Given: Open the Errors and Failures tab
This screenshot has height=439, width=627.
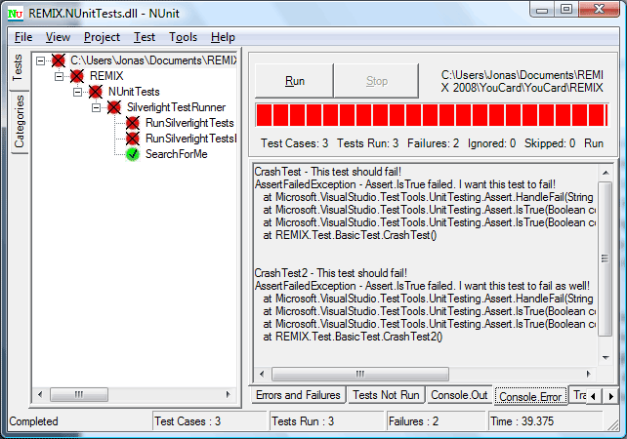Looking at the screenshot, I should (x=298, y=395).
